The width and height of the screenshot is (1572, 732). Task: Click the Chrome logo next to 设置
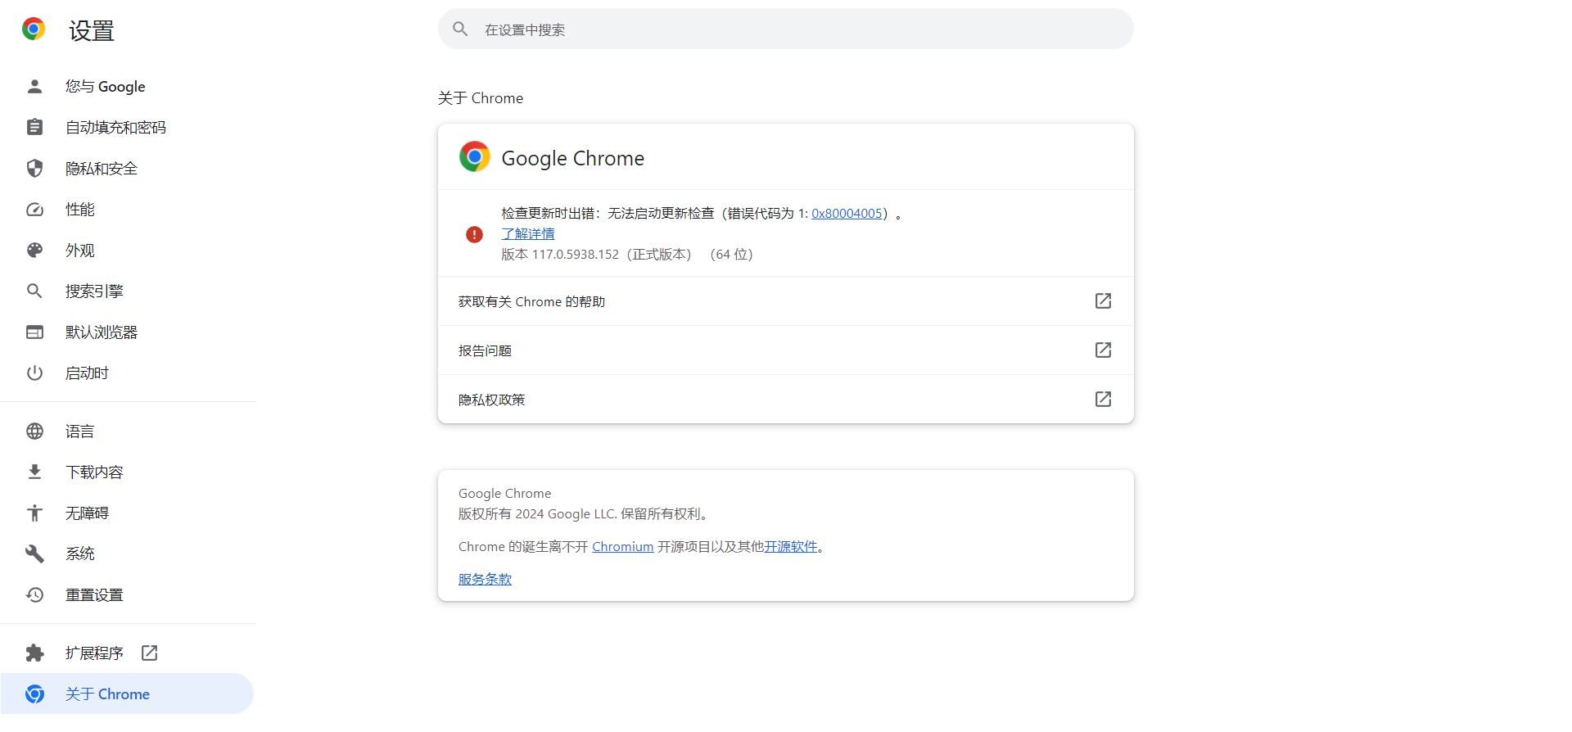coord(34,29)
